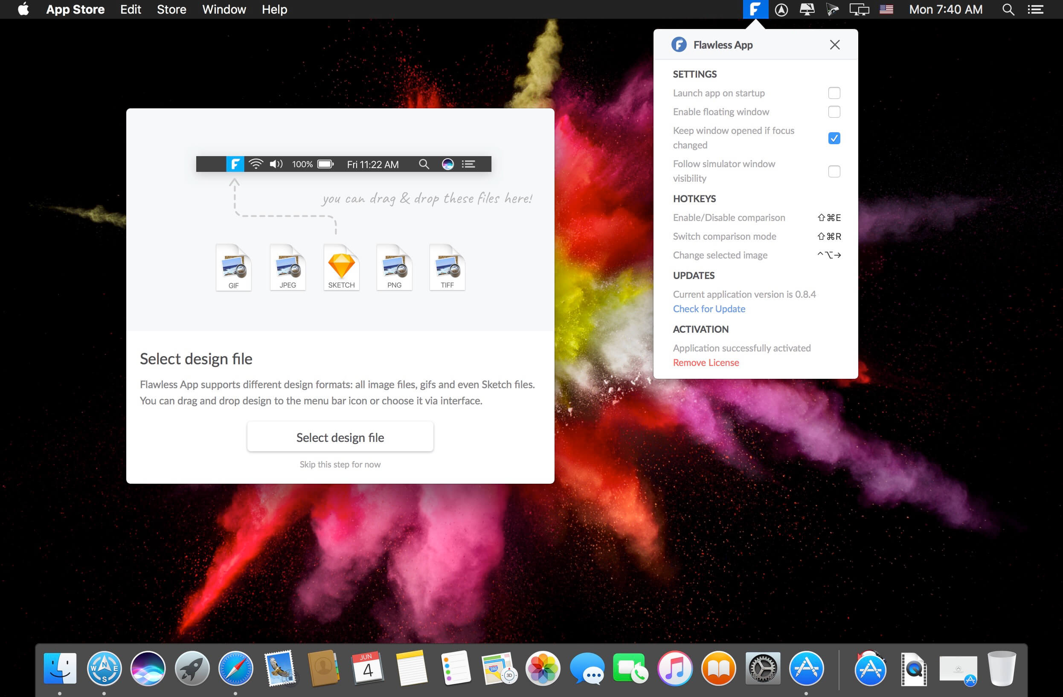1063x697 pixels.
Task: Open the Apple menu
Action: pyautogui.click(x=23, y=9)
